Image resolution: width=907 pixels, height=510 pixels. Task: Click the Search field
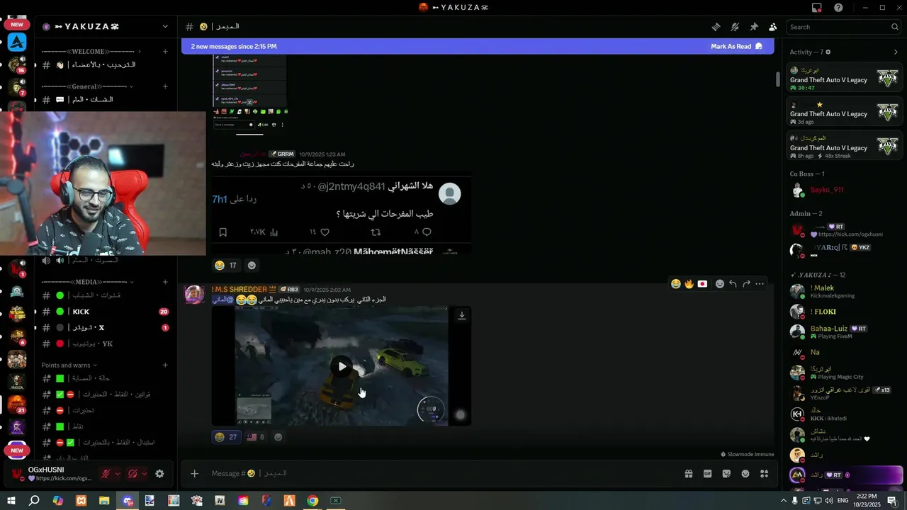click(x=844, y=27)
